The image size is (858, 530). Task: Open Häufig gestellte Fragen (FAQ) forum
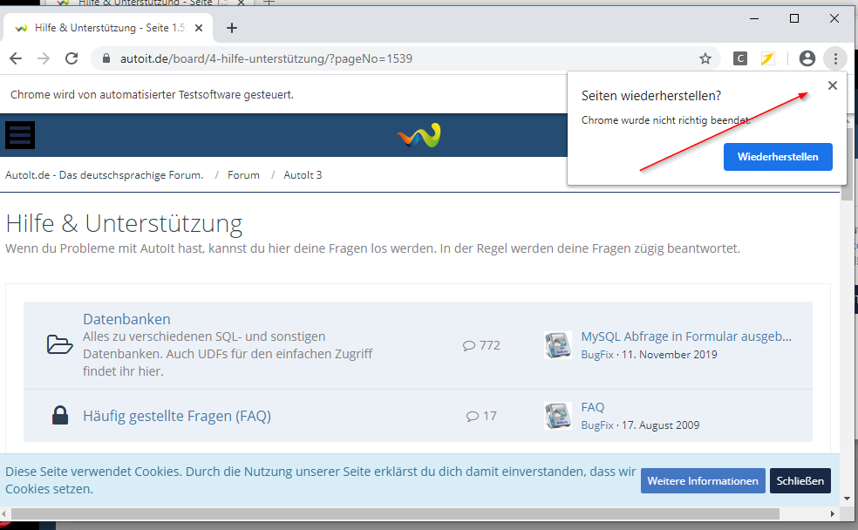(177, 416)
